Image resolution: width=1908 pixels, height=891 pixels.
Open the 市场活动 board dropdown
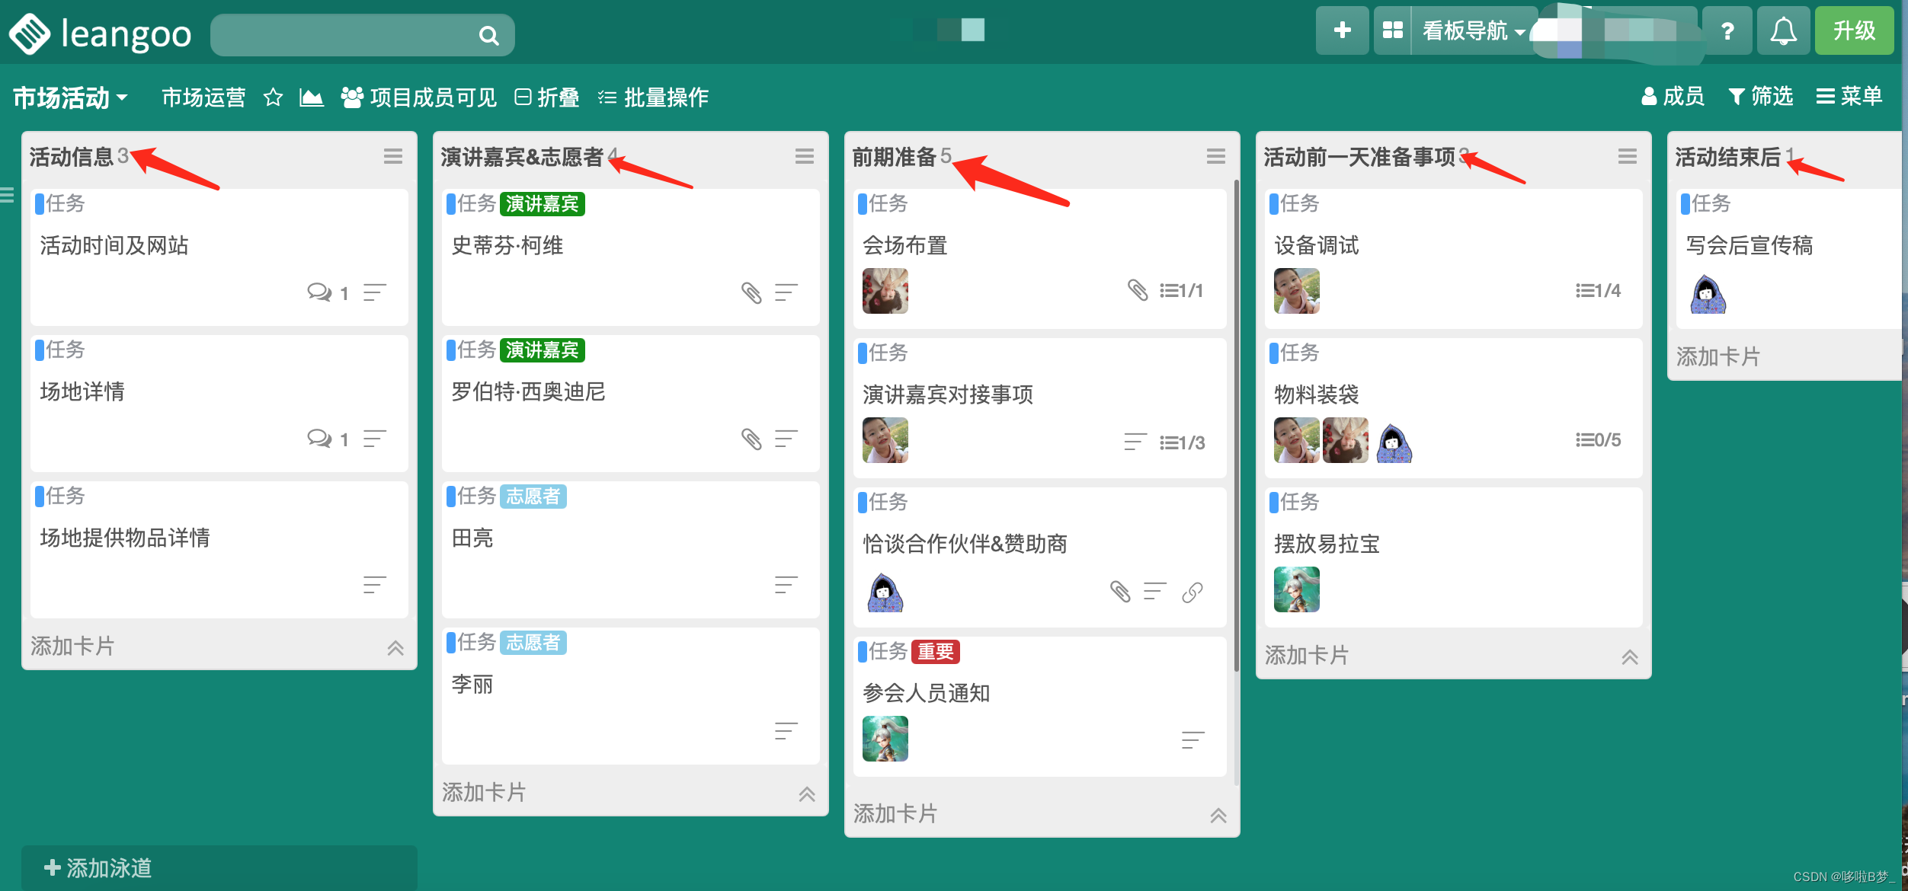point(70,97)
